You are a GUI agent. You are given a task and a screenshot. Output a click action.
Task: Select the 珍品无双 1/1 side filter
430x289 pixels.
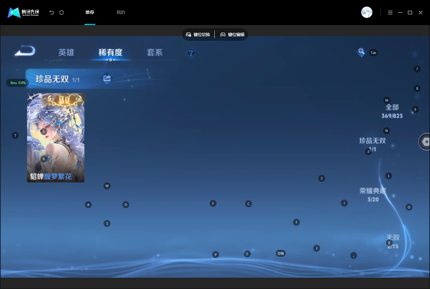tap(372, 145)
